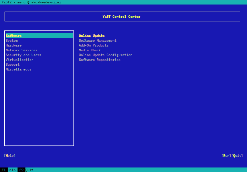Select Software Repositories module
The width and height of the screenshot is (247, 172).
(x=99, y=60)
